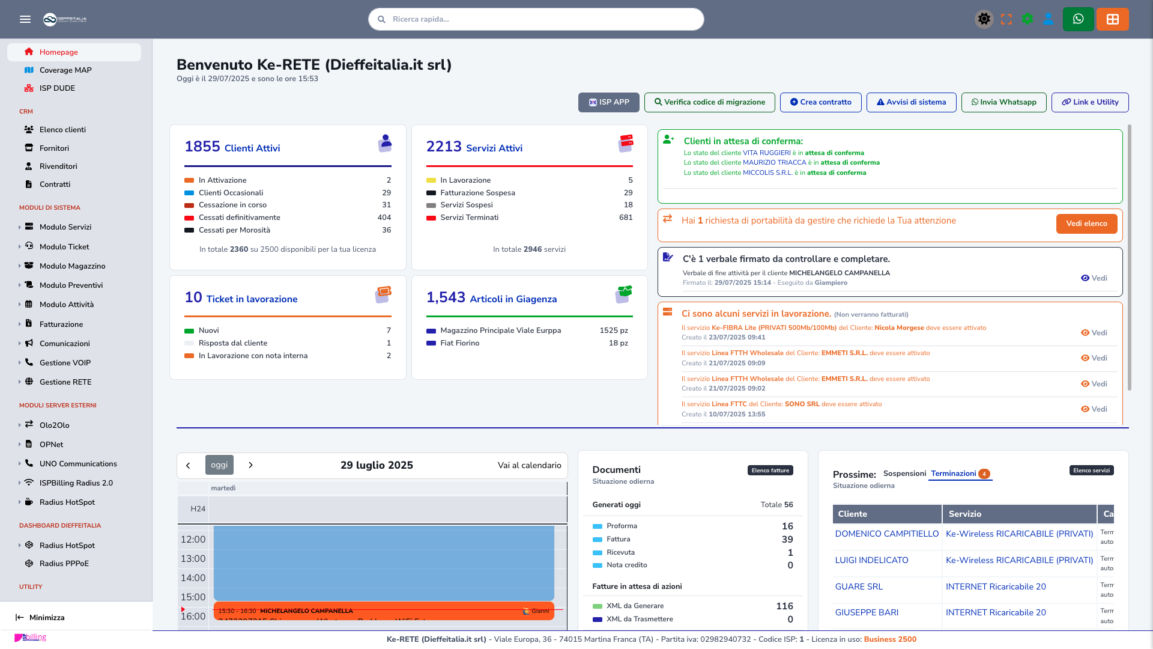Screen dimensions: 1153x649
Task: Switch to the Sospensioni tab
Action: 904,474
